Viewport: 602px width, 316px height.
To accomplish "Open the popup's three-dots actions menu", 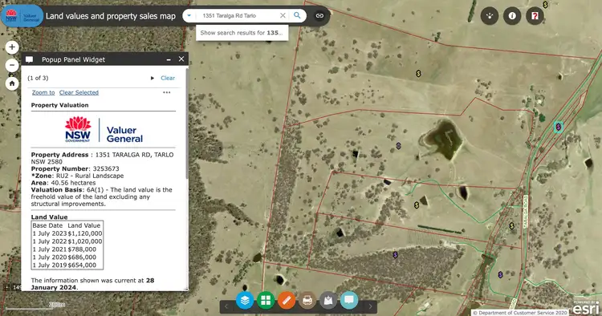I will click(167, 92).
